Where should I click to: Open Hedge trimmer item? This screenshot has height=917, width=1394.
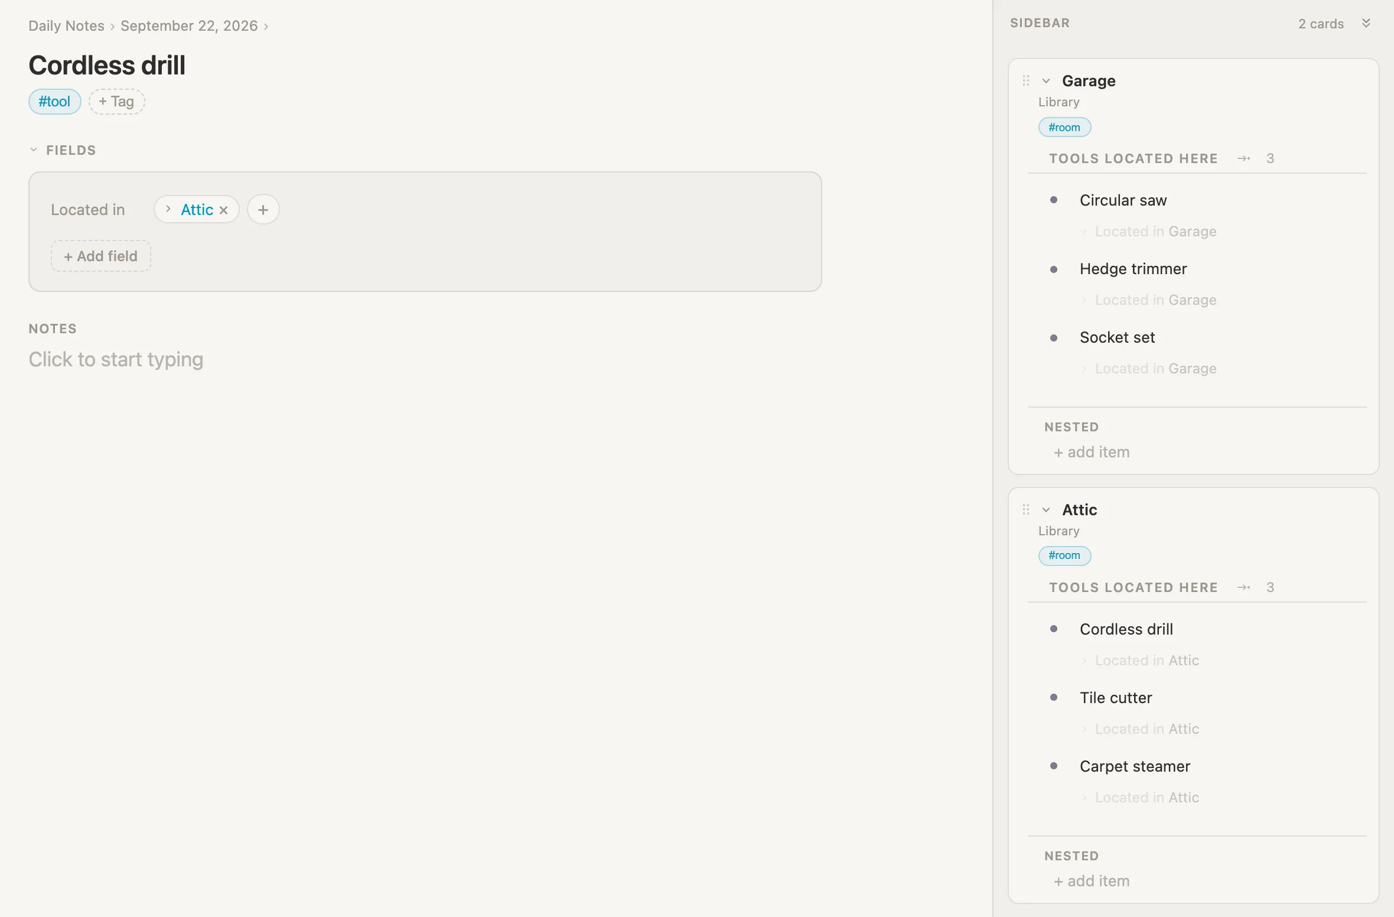tap(1133, 269)
